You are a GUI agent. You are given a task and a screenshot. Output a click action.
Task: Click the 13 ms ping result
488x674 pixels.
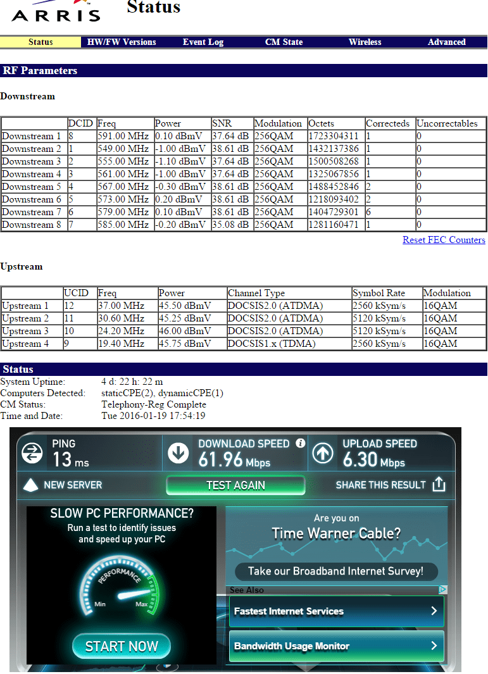click(x=70, y=459)
